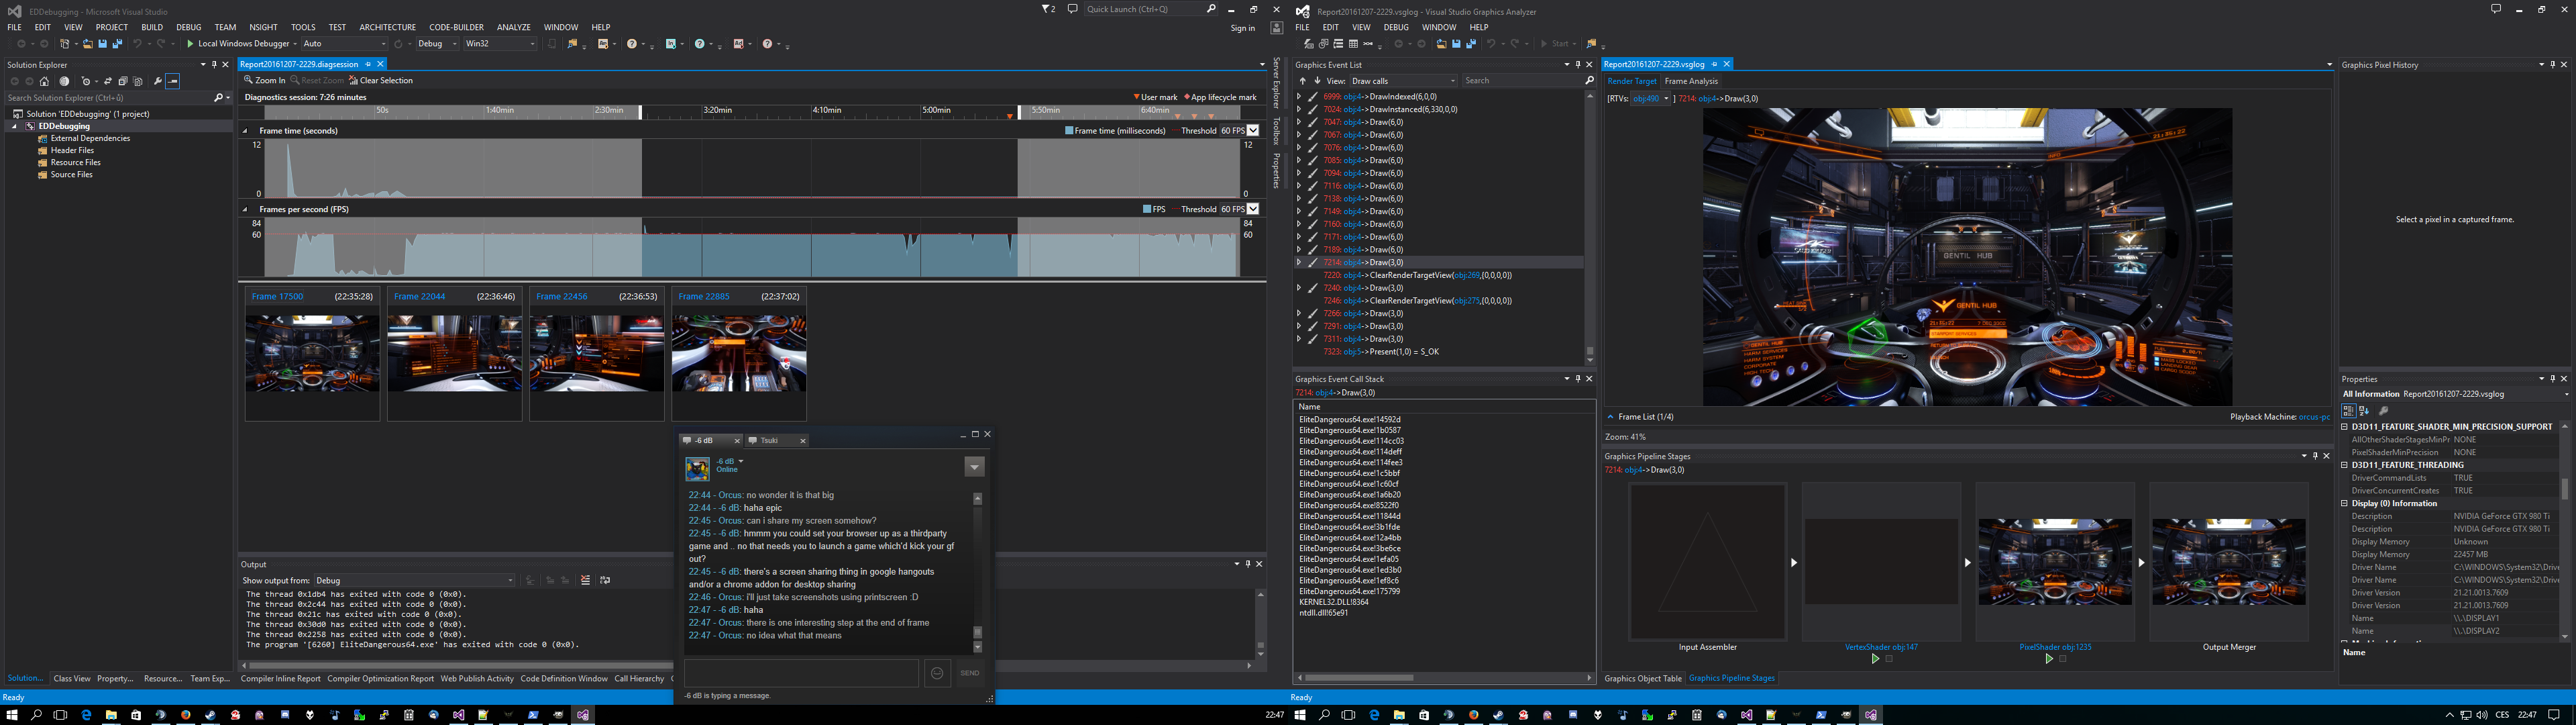Click feedback chat icon in Visual Studio title bar
Viewport: 2576px width, 725px height.
(1073, 9)
